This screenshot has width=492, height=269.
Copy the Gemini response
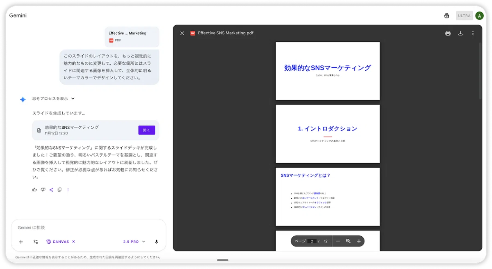coord(59,190)
